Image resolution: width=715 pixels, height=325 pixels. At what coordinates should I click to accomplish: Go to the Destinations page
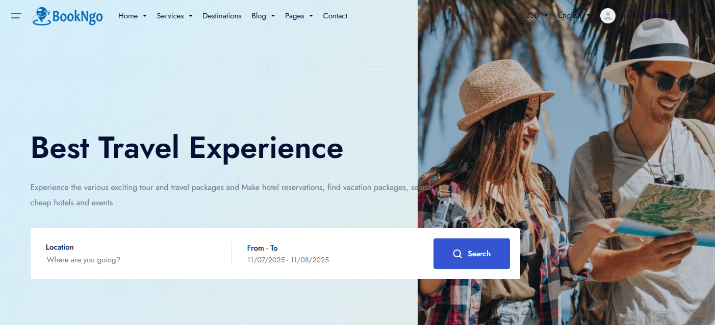click(x=222, y=16)
